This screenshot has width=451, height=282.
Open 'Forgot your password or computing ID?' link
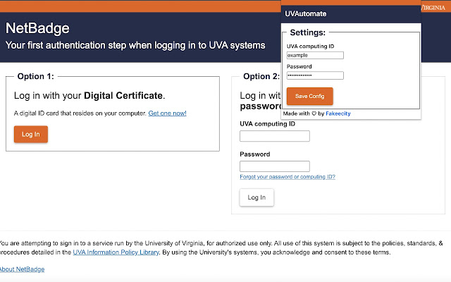[288, 177]
